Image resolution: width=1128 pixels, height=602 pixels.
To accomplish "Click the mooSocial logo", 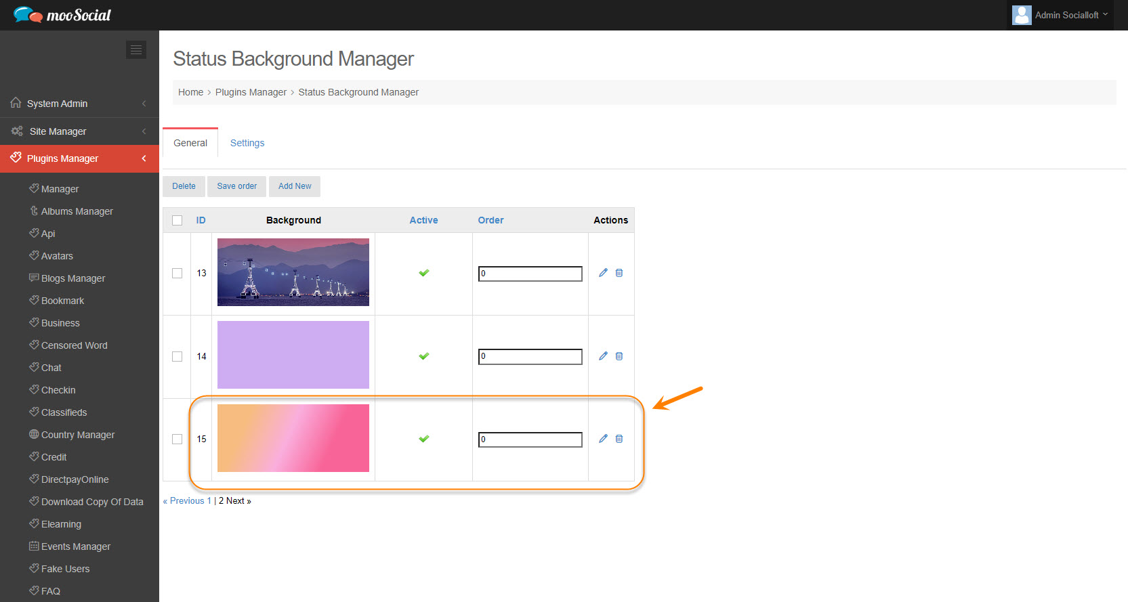I will click(x=62, y=15).
